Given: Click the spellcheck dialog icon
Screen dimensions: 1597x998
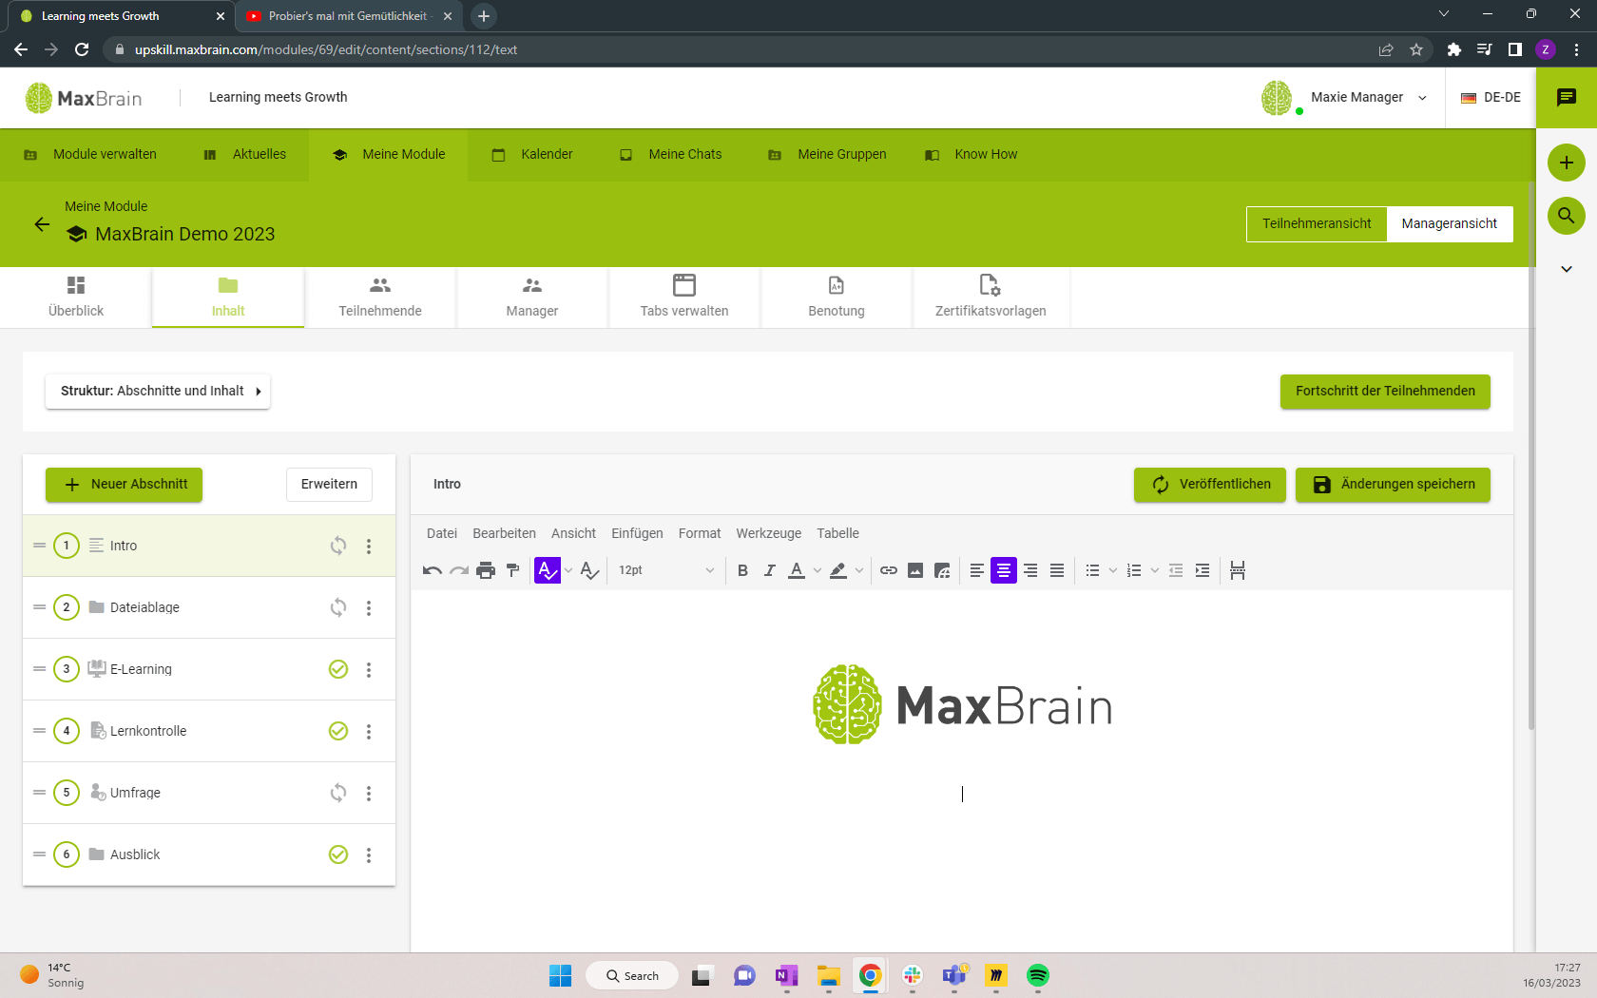Looking at the screenshot, I should (589, 570).
